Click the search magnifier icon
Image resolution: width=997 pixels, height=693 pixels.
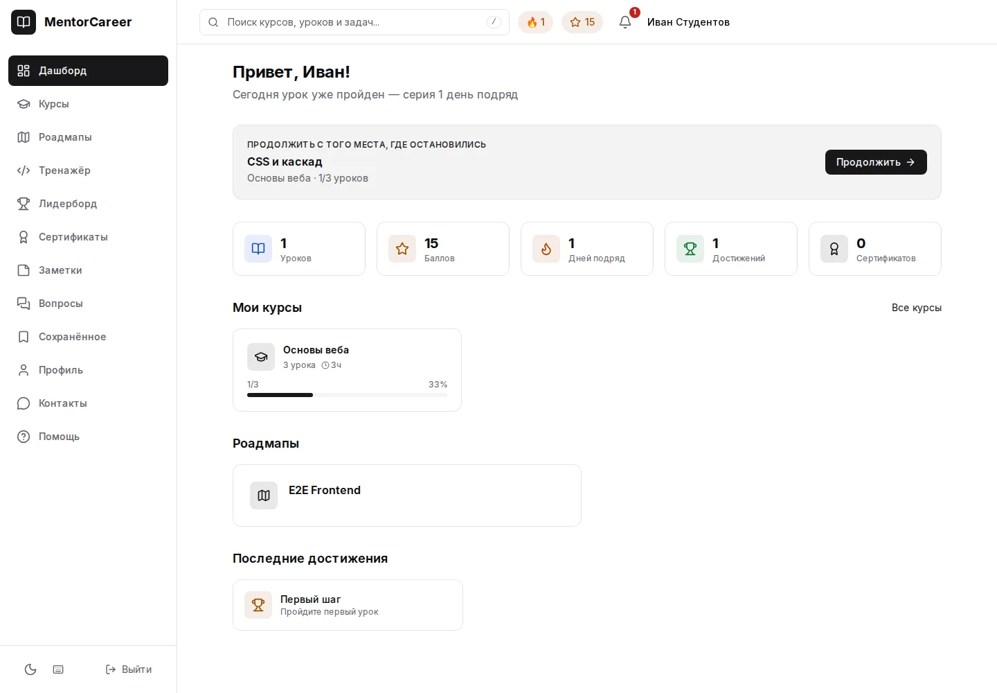213,22
